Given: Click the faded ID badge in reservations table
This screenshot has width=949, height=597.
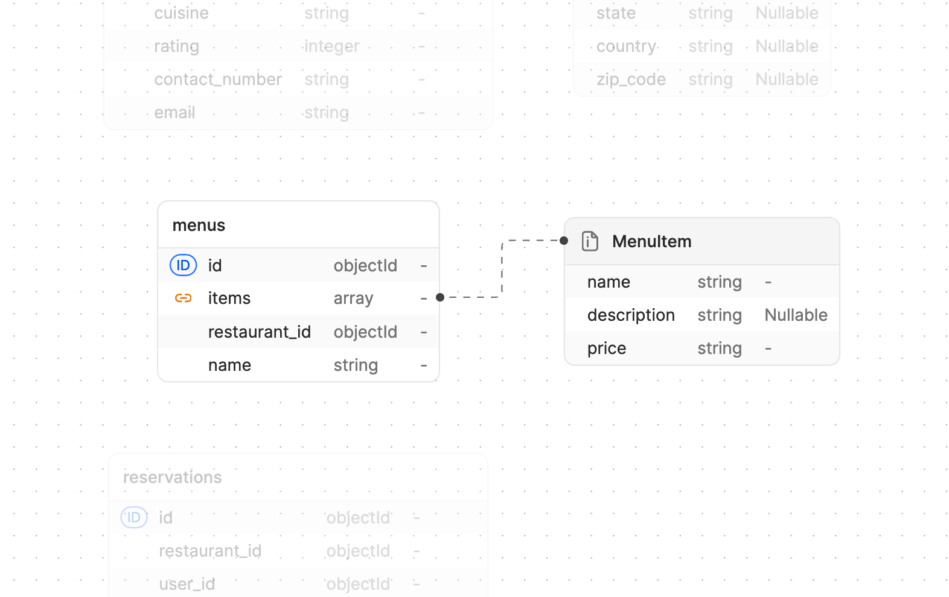Looking at the screenshot, I should tap(134, 517).
